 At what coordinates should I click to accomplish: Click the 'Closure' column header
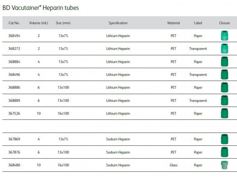pyautogui.click(x=225, y=23)
